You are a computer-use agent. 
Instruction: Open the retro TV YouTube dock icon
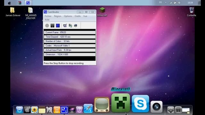[102, 105]
